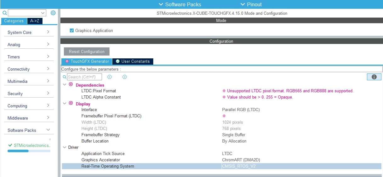Collapse the Driver group
Image resolution: width=383 pixels, height=177 pixels.
65,147
